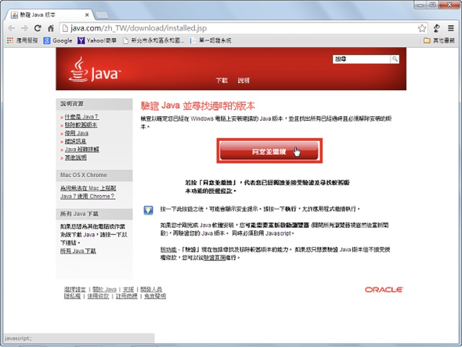This screenshot has width=462, height=348.
Task: Open the 支援 footer link
Action: coord(129,290)
